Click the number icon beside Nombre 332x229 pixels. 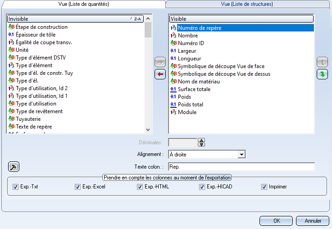173,35
